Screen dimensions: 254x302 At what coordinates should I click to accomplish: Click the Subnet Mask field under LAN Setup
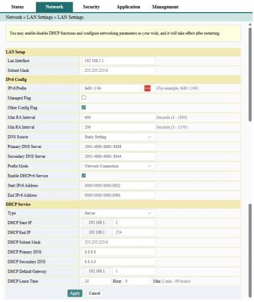tap(119, 71)
